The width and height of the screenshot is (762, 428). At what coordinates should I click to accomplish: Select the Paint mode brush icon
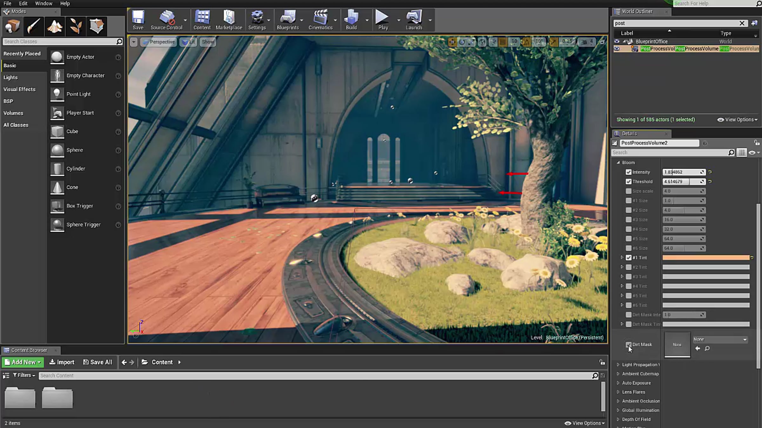(33, 26)
